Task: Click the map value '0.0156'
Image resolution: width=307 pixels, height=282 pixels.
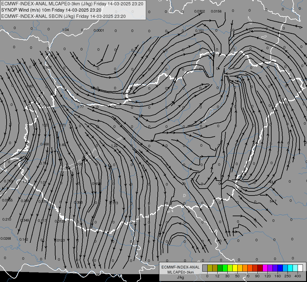Action: 216,11
